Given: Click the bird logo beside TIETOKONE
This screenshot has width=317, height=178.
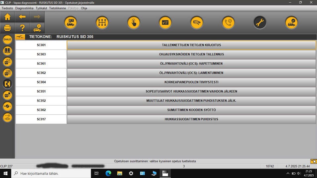Looking at the screenshot, I should pyautogui.click(x=20, y=37).
